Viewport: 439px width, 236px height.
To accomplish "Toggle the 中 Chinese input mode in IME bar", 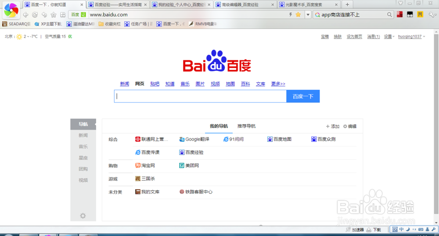I will [402, 229].
